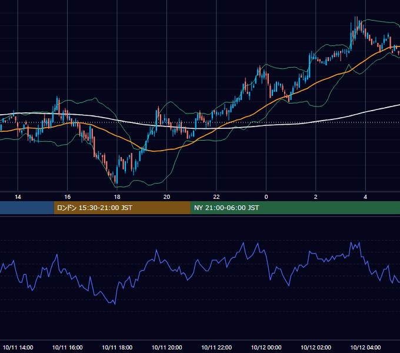Click the 22 hour label on price chart axis

pos(216,197)
